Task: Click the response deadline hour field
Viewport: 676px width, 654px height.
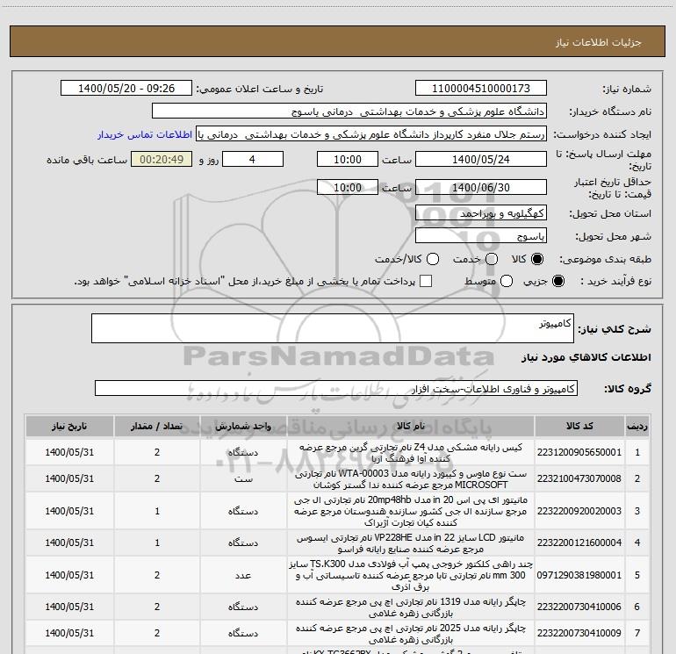Action: pos(348,159)
